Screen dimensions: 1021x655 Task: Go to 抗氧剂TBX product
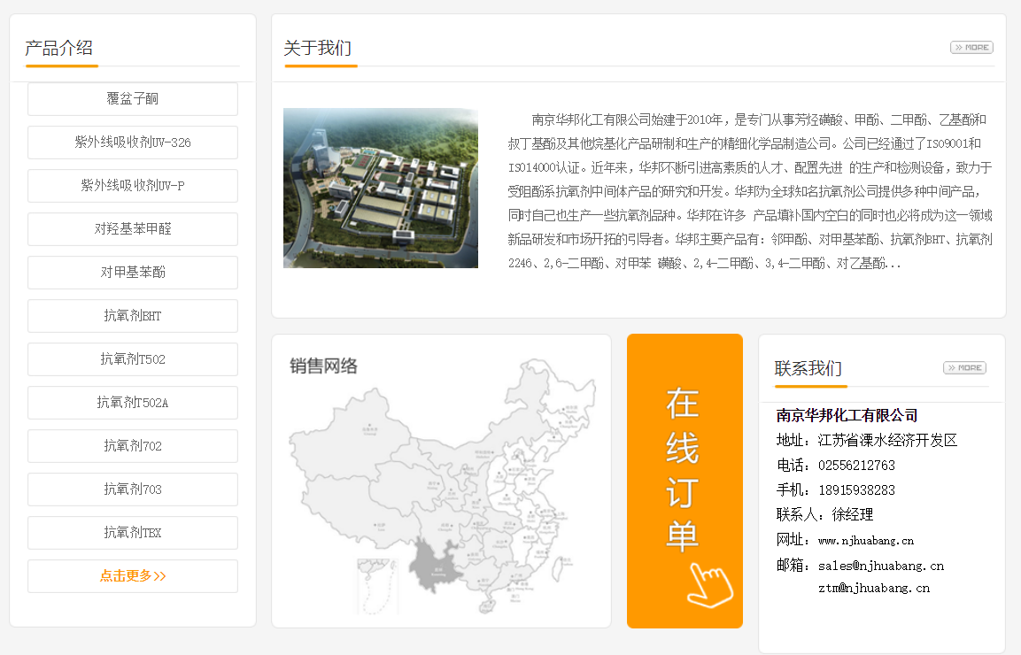[x=133, y=533]
